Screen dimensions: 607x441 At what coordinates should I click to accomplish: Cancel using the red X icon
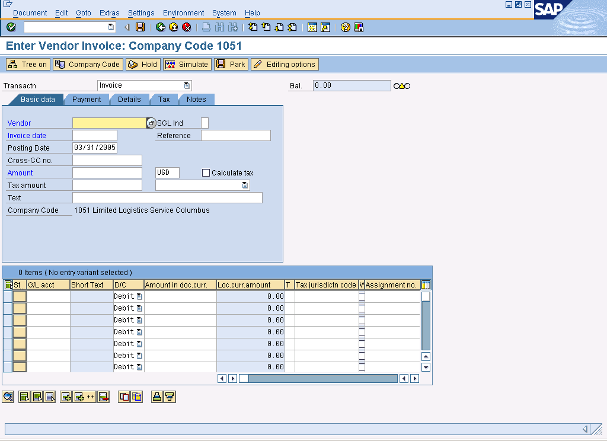[187, 27]
